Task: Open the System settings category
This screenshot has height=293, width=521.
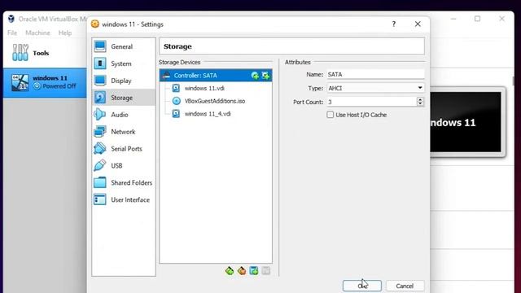Action: point(123,63)
